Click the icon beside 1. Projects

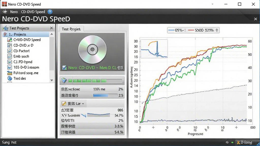point(5,34)
